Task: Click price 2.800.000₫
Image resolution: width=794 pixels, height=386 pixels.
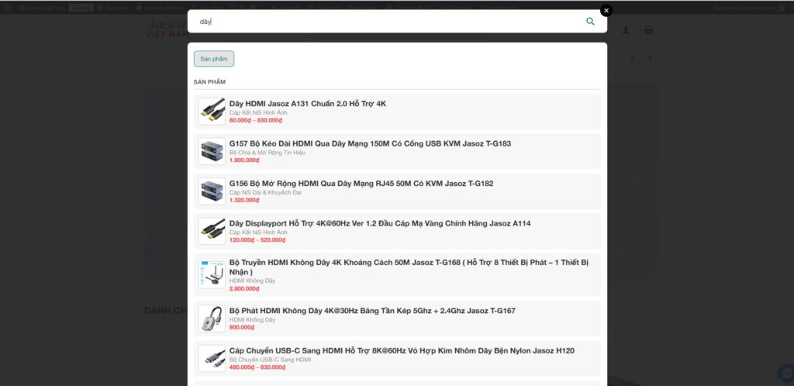Action: (x=244, y=289)
